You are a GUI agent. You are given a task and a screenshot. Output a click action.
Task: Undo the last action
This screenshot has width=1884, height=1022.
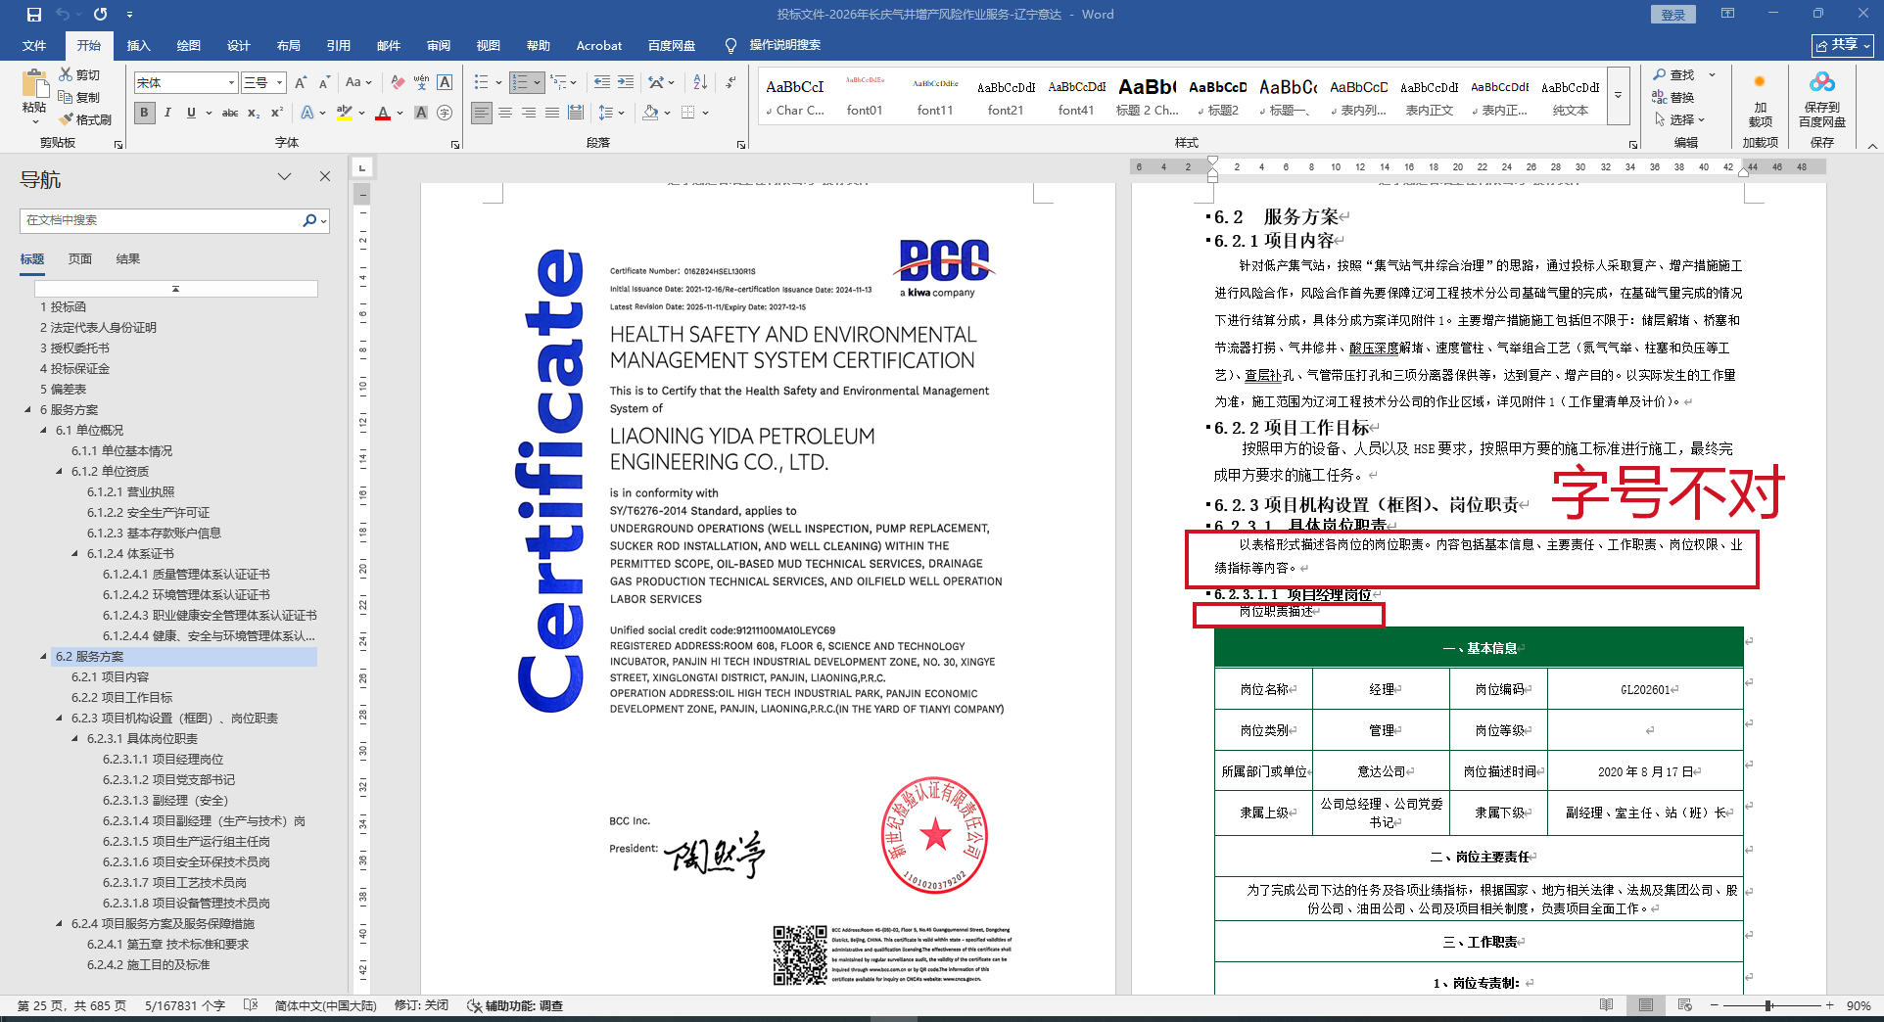[64, 15]
